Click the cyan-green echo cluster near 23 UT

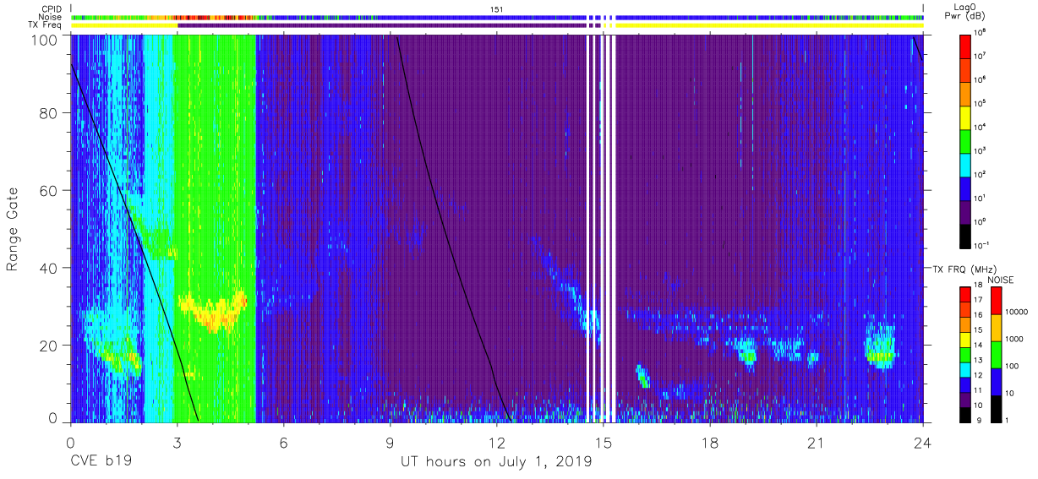click(x=880, y=347)
